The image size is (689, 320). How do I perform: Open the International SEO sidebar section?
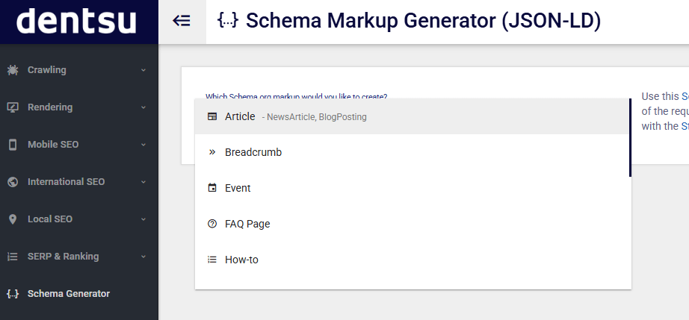(x=79, y=181)
